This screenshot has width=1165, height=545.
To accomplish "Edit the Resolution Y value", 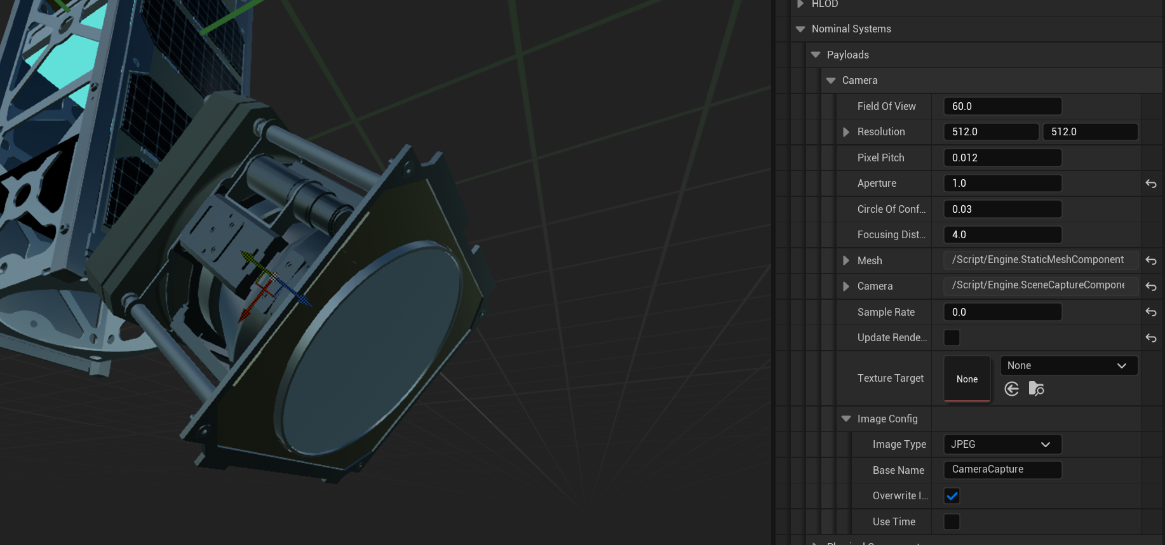I will tap(1090, 131).
